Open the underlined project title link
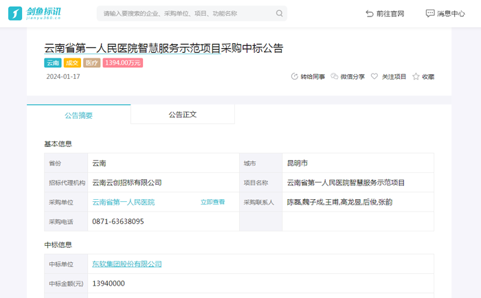Image resolution: width=481 pixels, height=298 pixels. click(133, 49)
